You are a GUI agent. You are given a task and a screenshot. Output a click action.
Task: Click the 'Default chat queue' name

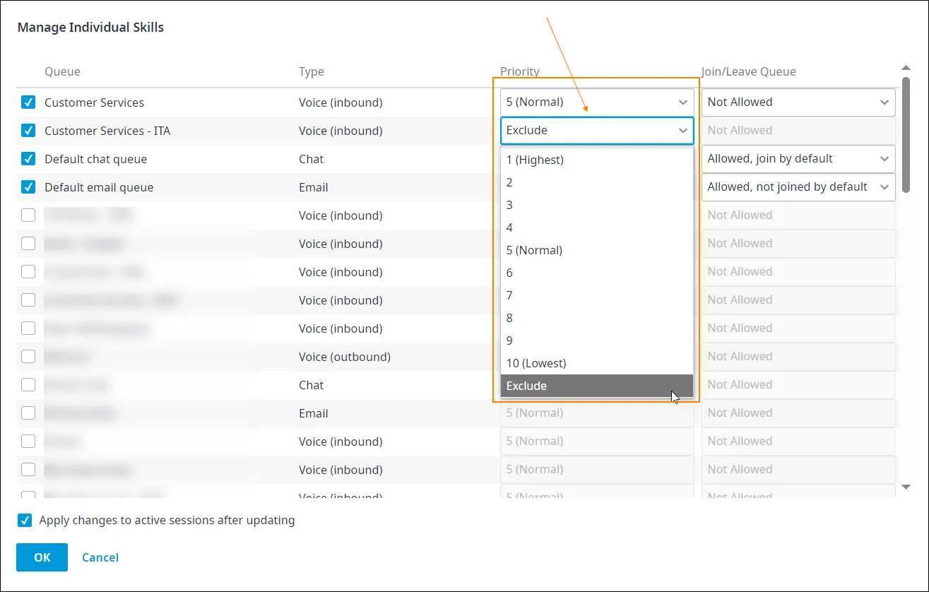pyautogui.click(x=96, y=159)
